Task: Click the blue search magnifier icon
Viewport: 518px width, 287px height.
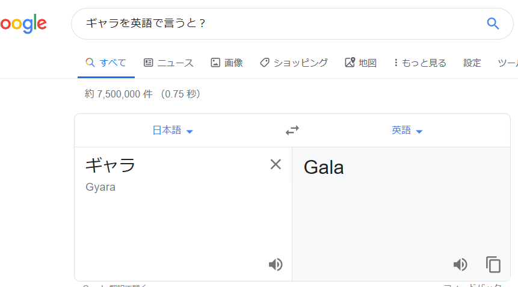Action: tap(493, 24)
